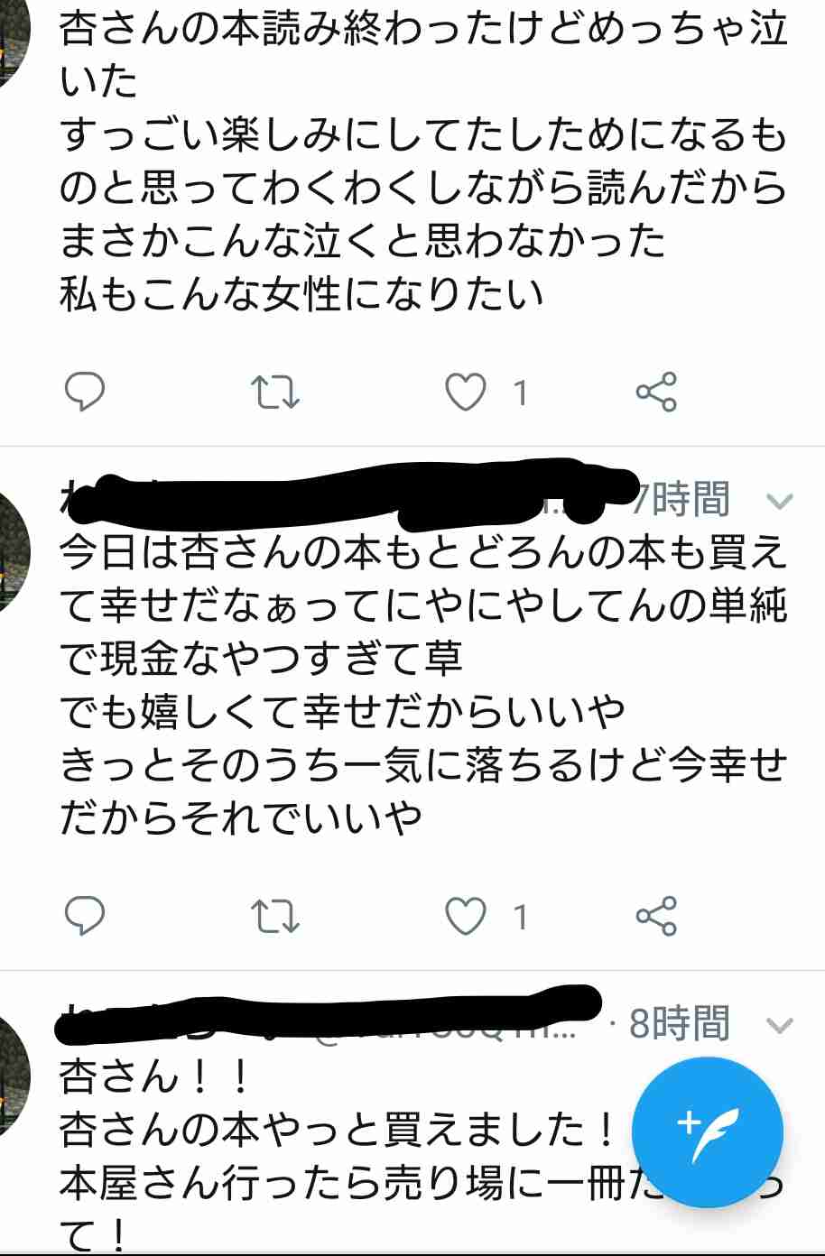Share the first tweet via share icon
Image resolution: width=825 pixels, height=1256 pixels.
[x=656, y=392]
